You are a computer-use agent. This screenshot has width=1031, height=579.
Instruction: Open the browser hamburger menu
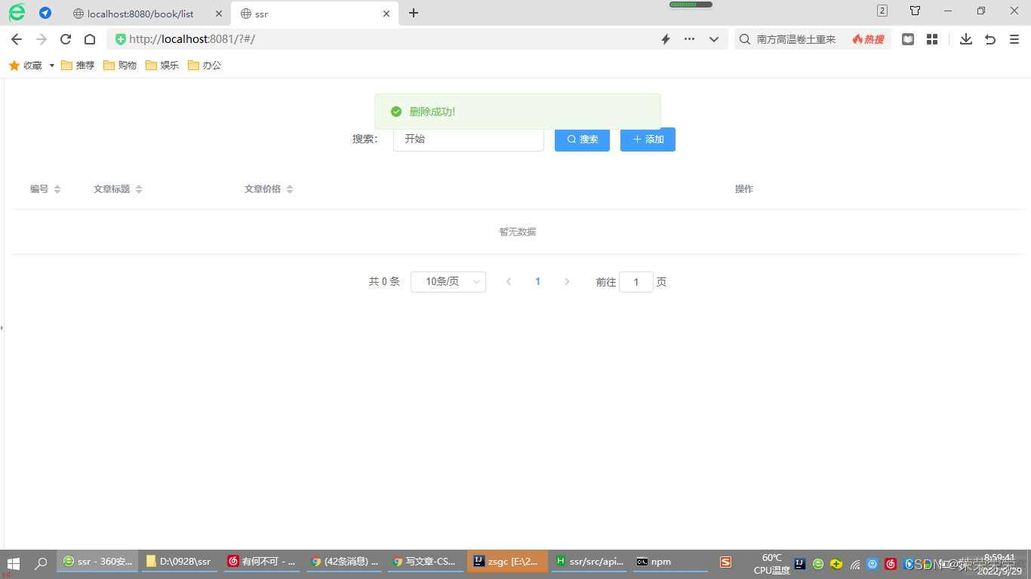click(1014, 39)
